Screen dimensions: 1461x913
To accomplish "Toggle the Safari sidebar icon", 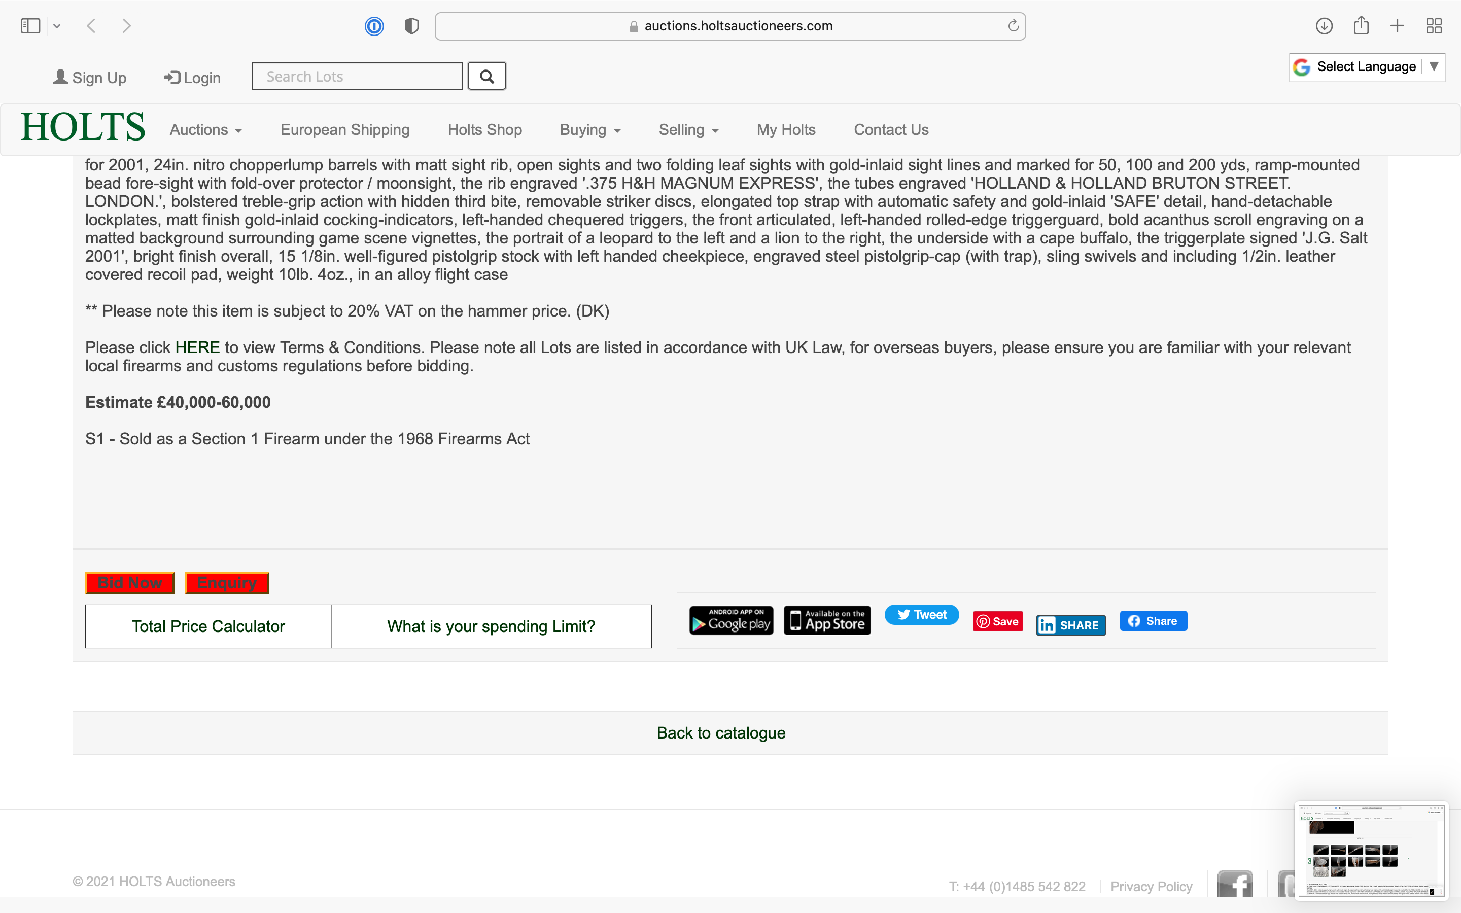I will click(30, 26).
